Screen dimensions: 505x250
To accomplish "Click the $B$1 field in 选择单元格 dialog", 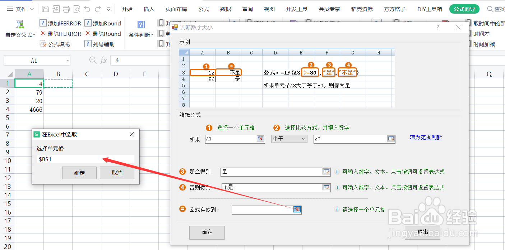I will pos(85,159).
